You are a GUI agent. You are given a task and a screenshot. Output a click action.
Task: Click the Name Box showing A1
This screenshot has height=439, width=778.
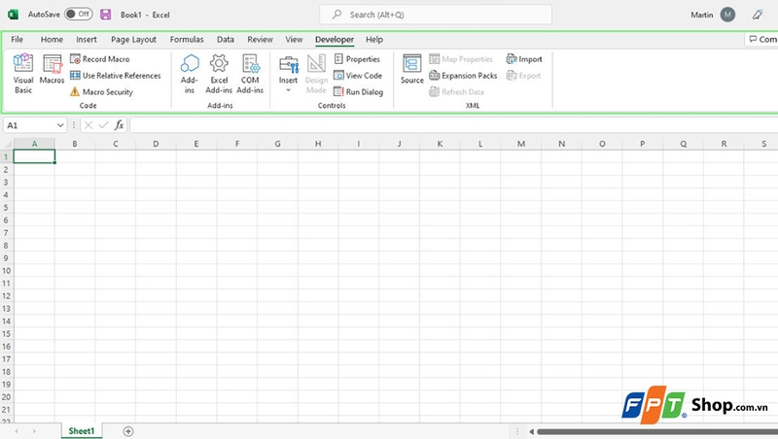[x=29, y=125]
